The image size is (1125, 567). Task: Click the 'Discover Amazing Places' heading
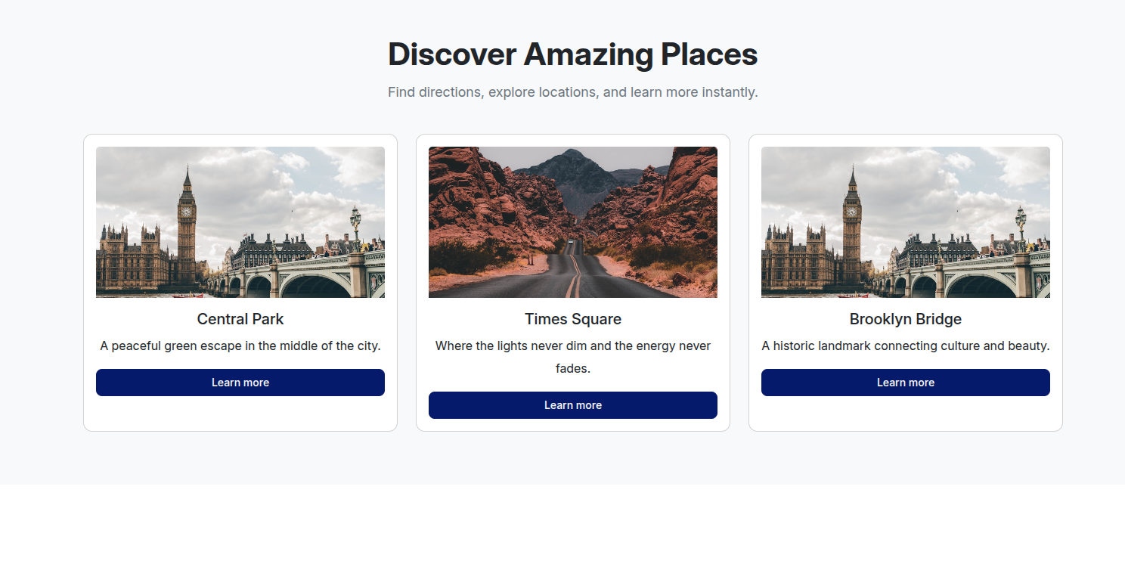(x=572, y=54)
